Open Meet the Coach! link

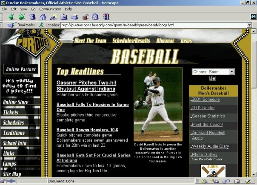(x=207, y=125)
